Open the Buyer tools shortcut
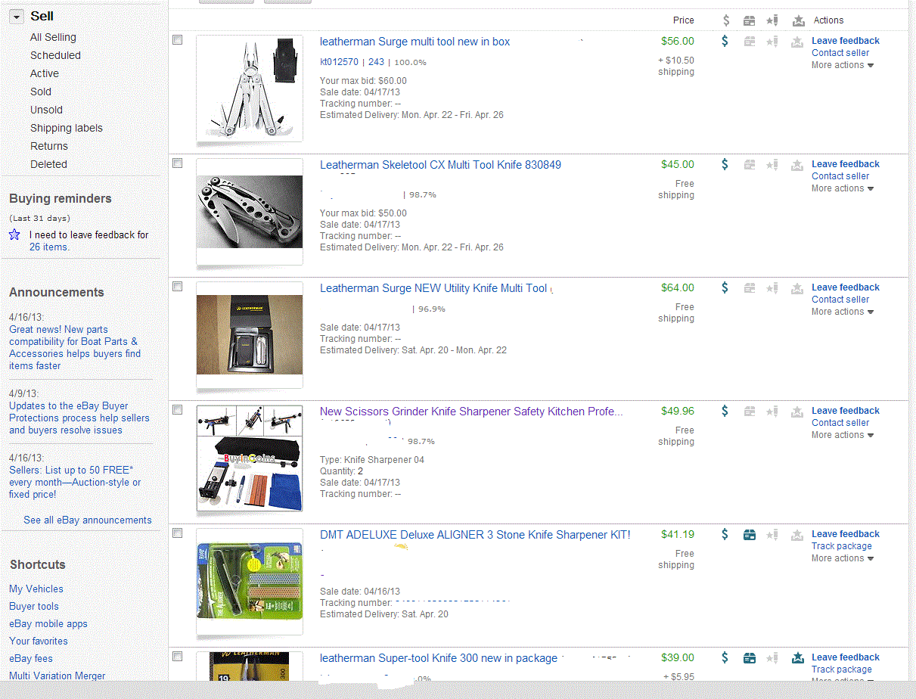Viewport: 916px width, 699px height. pos(34,606)
